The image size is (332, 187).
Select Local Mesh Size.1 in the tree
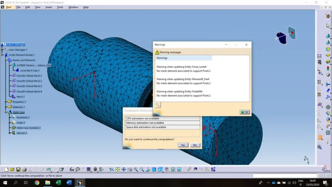[x=30, y=70]
